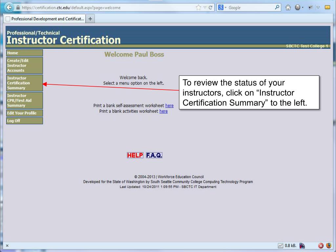Screen dimensions: 336x252
Task: Click the yellow ruler icon in the toolbar
Action: click(327, 8)
